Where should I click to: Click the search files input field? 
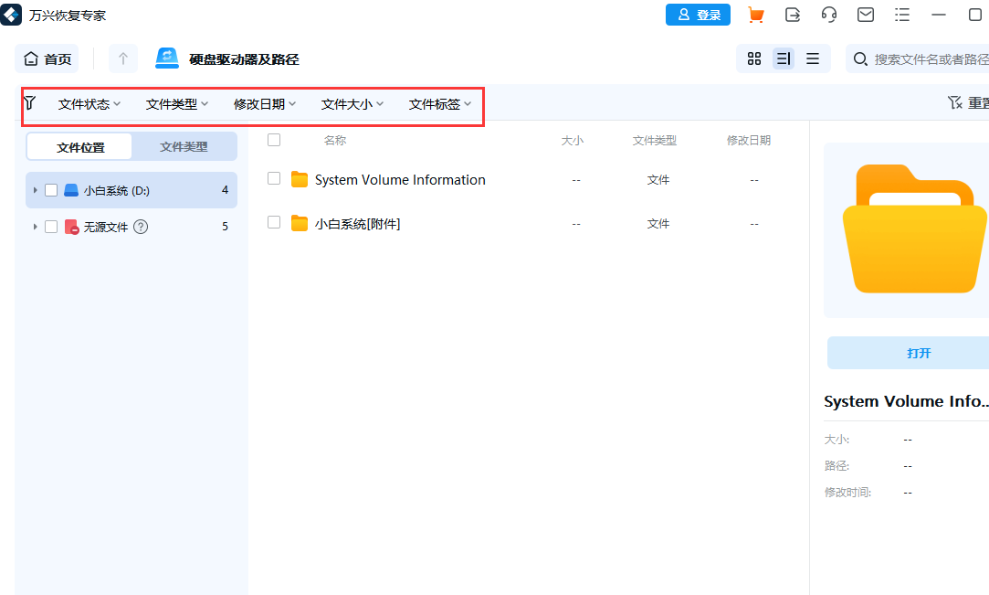click(x=922, y=58)
